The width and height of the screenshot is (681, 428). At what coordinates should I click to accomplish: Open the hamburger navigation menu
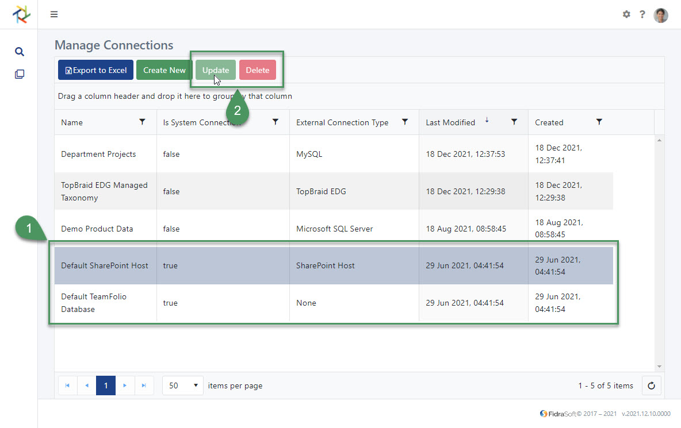[53, 14]
